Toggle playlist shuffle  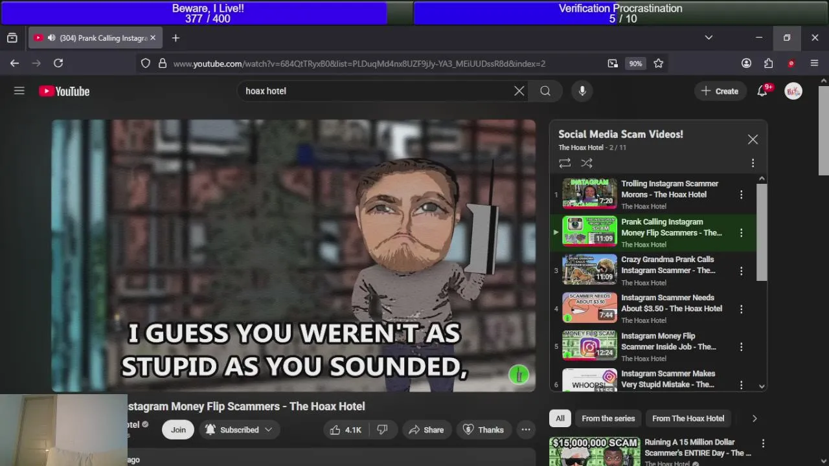[587, 163]
